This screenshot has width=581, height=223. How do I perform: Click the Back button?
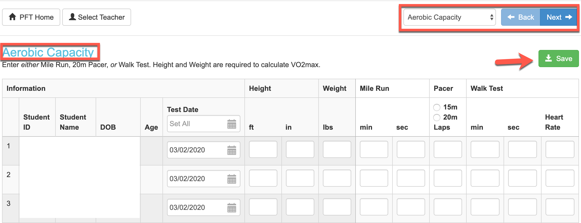pos(521,17)
